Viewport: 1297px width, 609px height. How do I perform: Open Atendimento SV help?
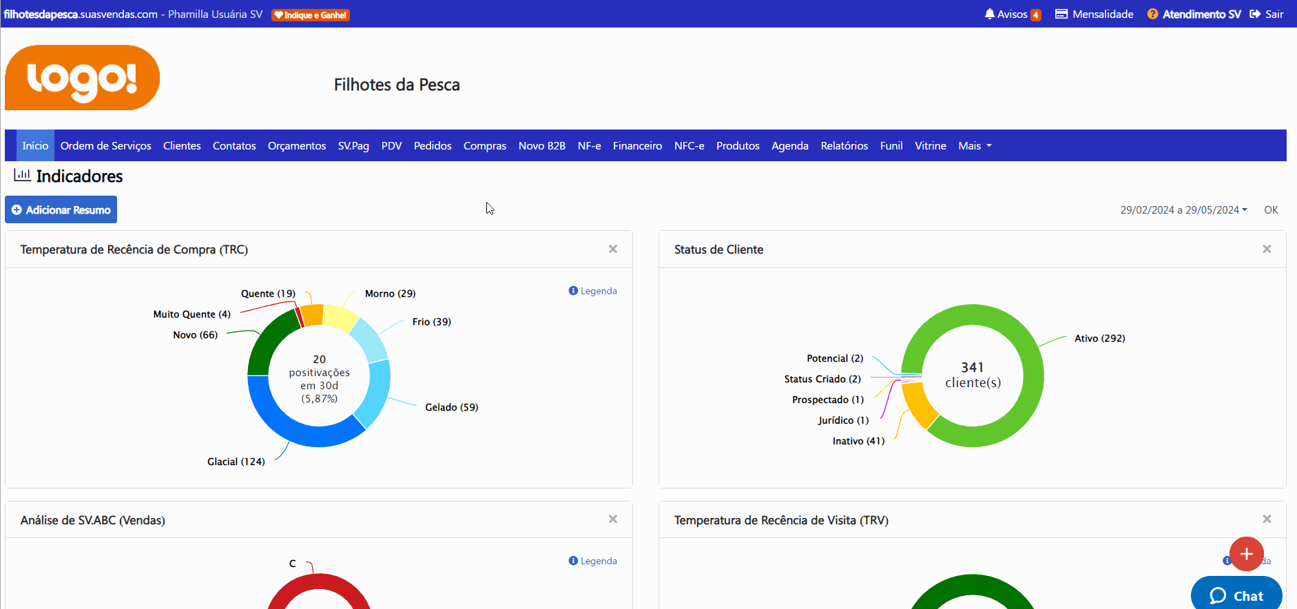pos(1194,14)
